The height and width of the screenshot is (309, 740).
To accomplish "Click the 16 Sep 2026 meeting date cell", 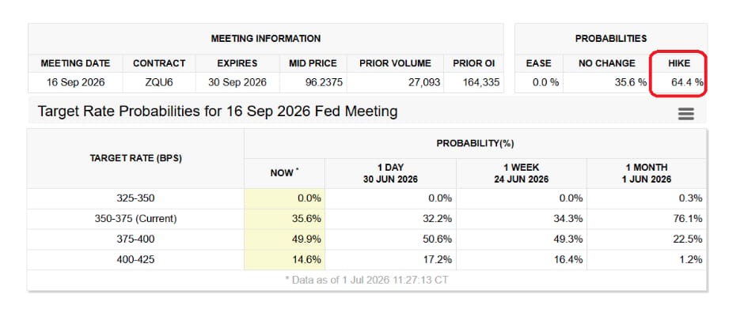I will [75, 82].
